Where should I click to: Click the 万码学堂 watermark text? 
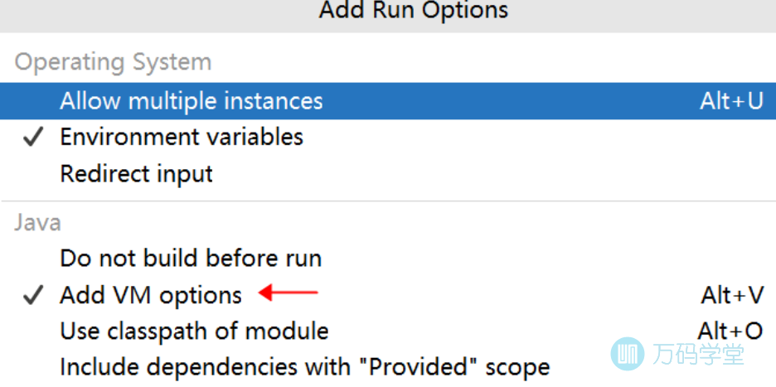click(697, 355)
